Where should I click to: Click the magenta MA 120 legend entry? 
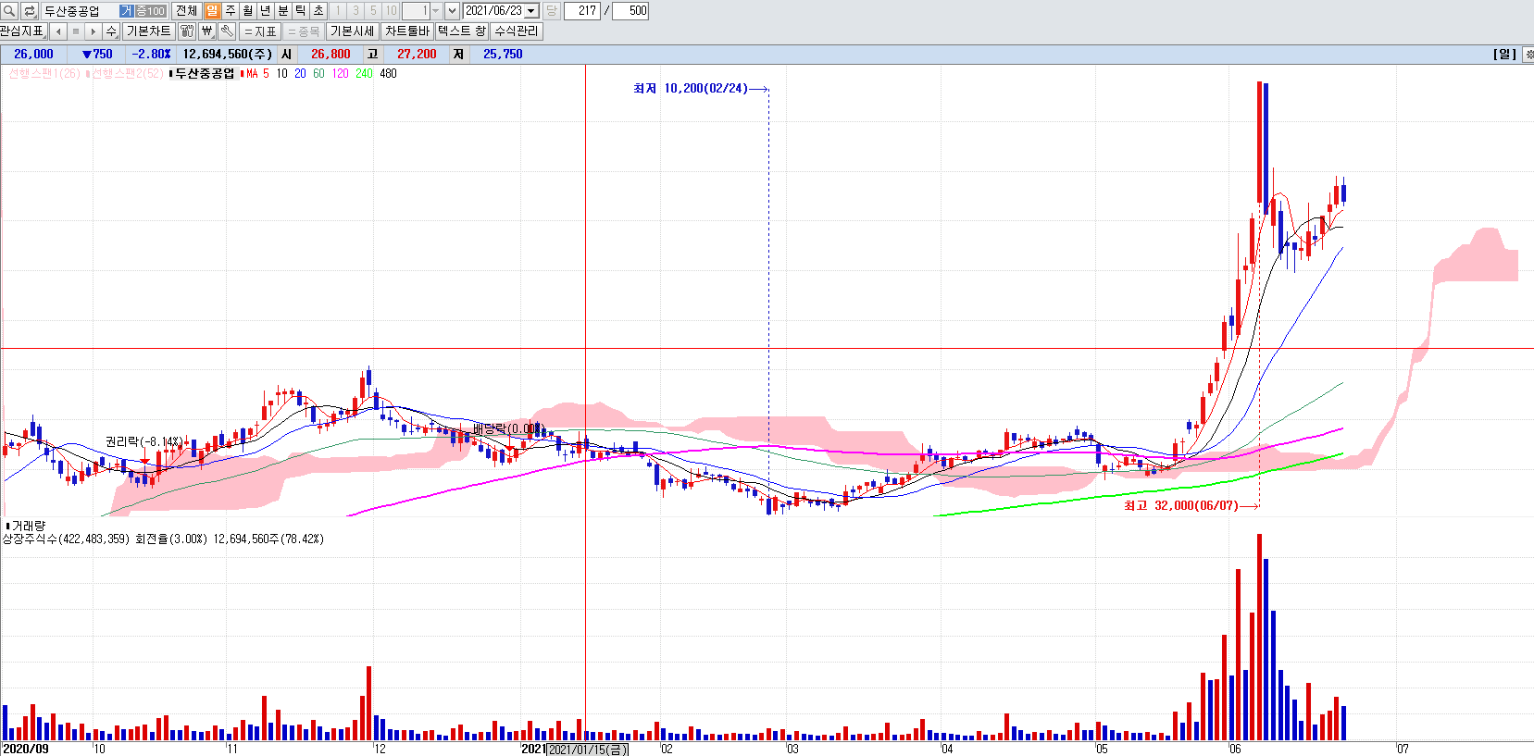point(340,74)
